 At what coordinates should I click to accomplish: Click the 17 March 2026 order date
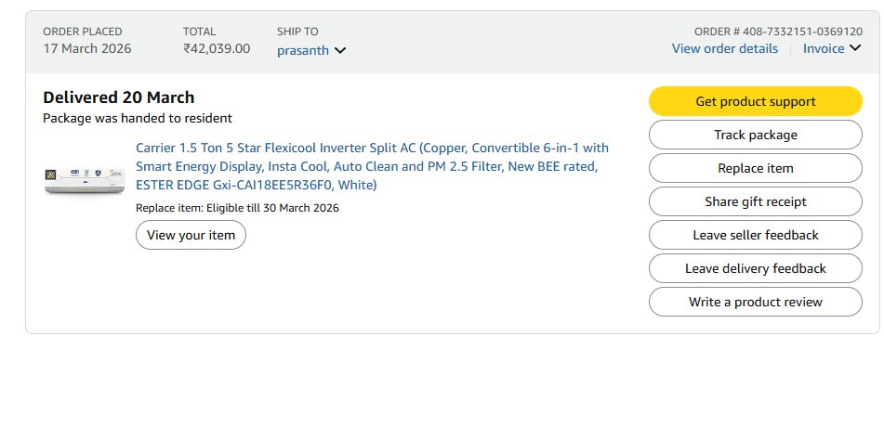pos(86,48)
